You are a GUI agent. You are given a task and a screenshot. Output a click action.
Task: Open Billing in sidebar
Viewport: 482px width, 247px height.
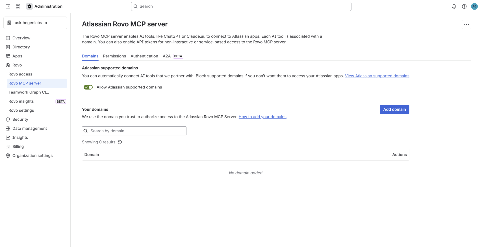[35, 146]
